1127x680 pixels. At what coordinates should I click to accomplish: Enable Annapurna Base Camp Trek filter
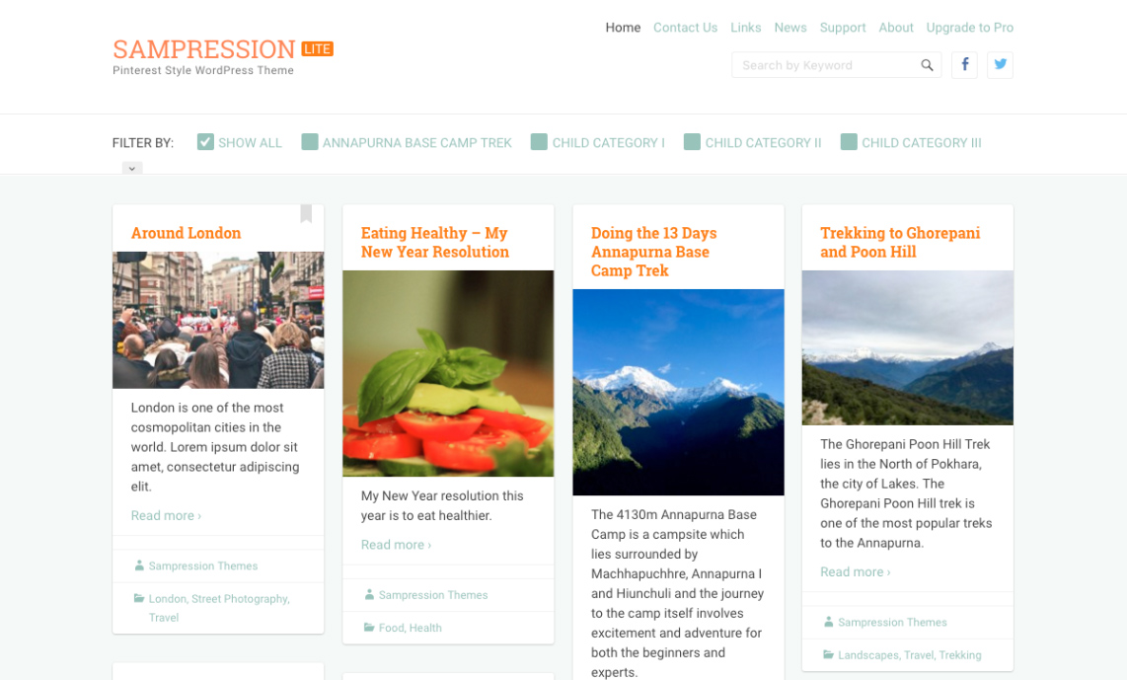click(310, 141)
